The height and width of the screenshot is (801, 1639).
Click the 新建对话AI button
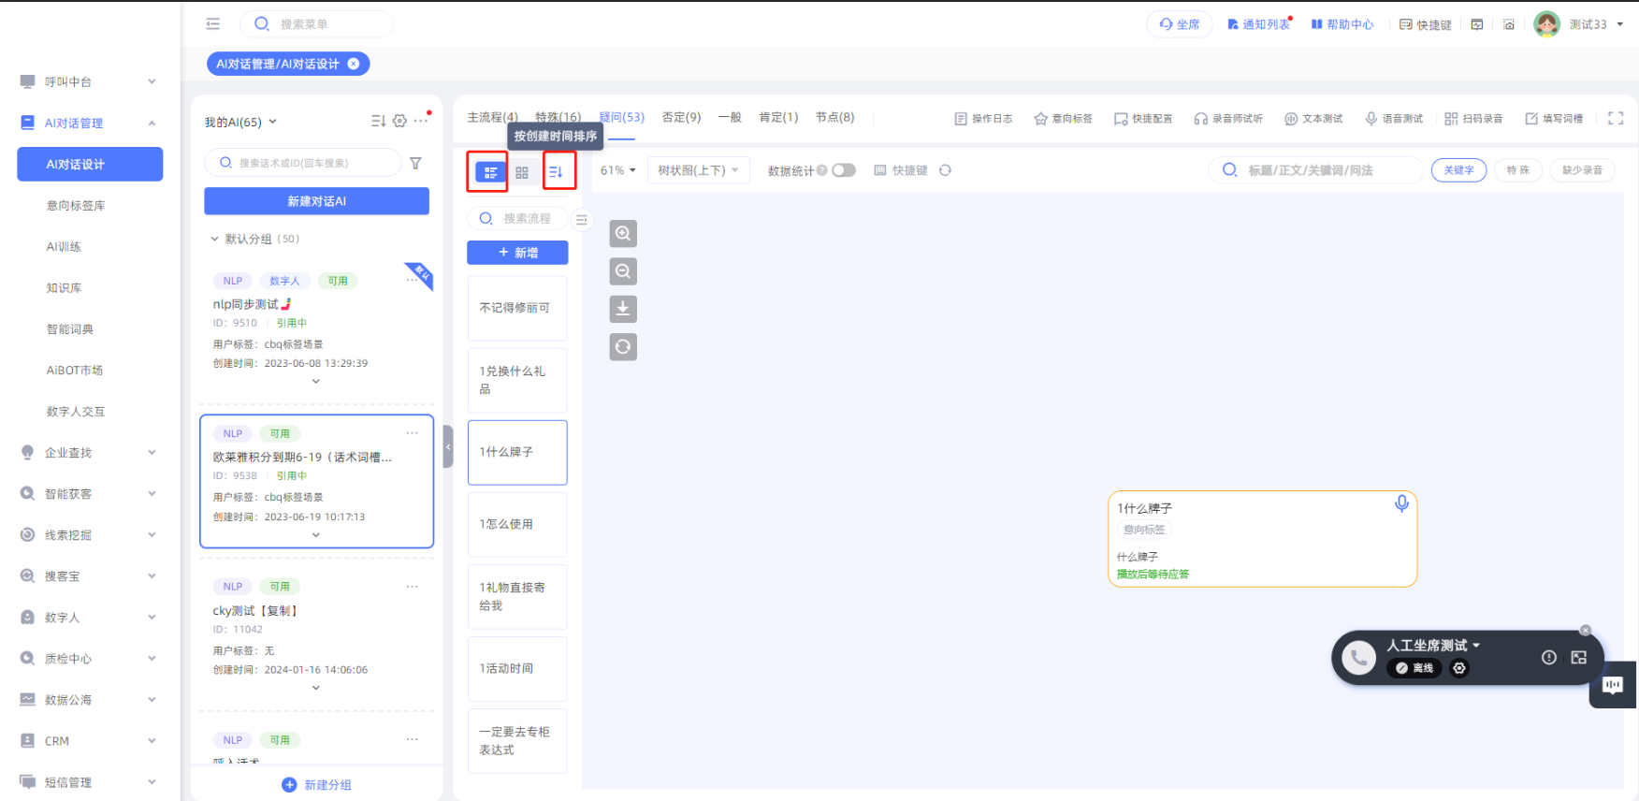pyautogui.click(x=316, y=201)
